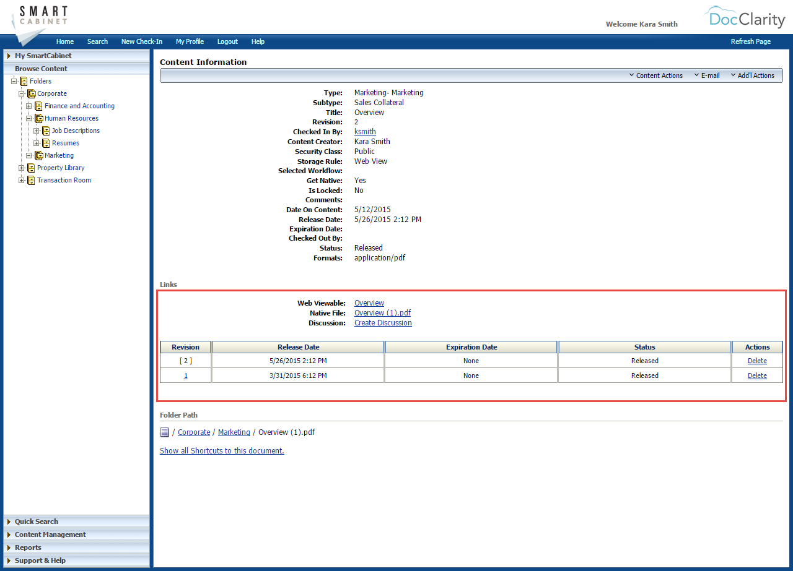This screenshot has height=571, width=793.
Task: Select New Check-In from the top menu
Action: coord(141,41)
